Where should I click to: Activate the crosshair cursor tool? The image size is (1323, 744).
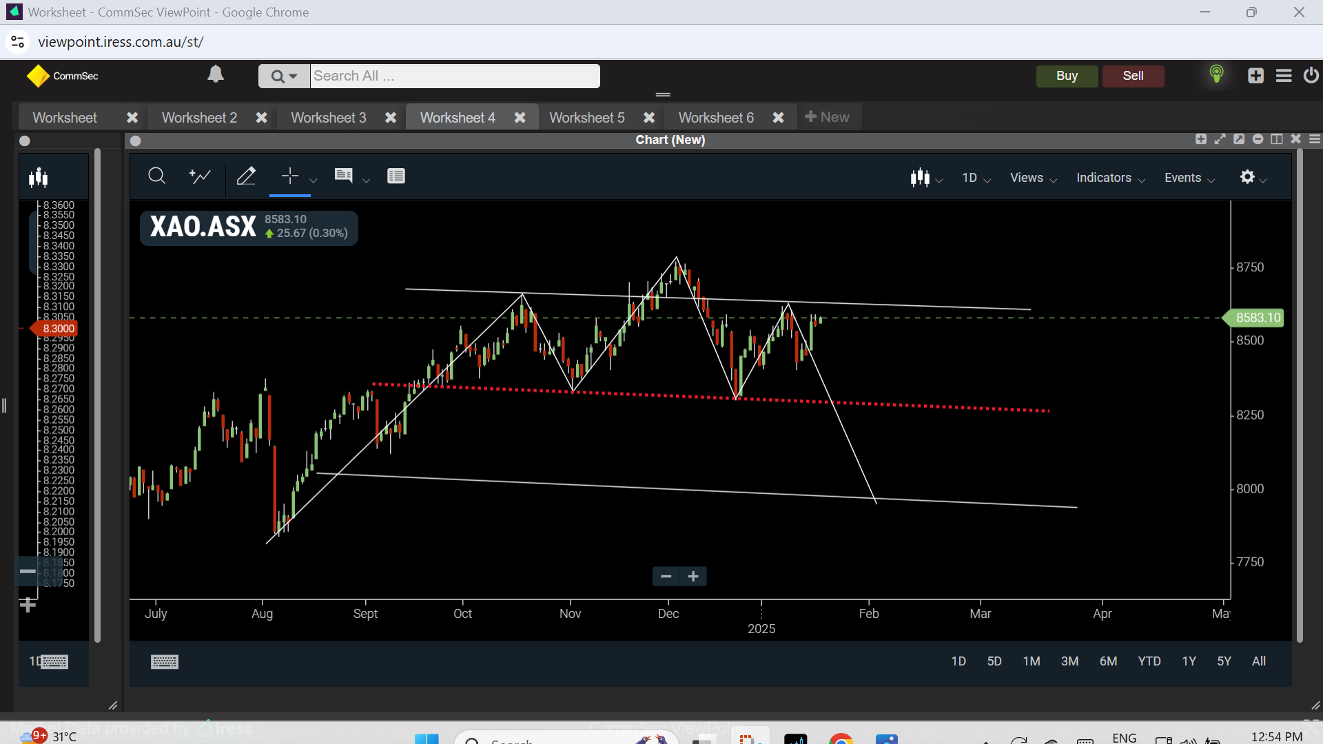(x=290, y=176)
